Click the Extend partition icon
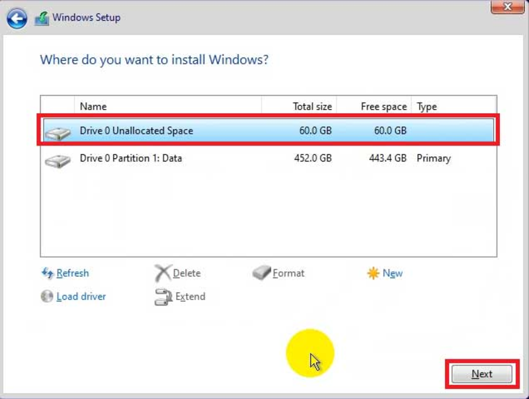This screenshot has height=399, width=529. tap(163, 296)
